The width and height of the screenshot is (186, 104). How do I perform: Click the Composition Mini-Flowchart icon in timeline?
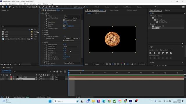coord(50,71)
